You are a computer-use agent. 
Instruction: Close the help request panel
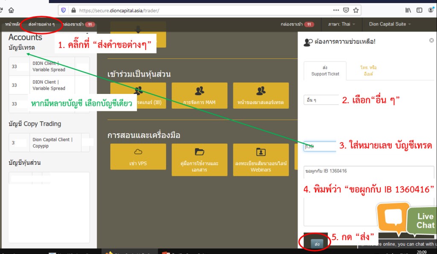431,41
